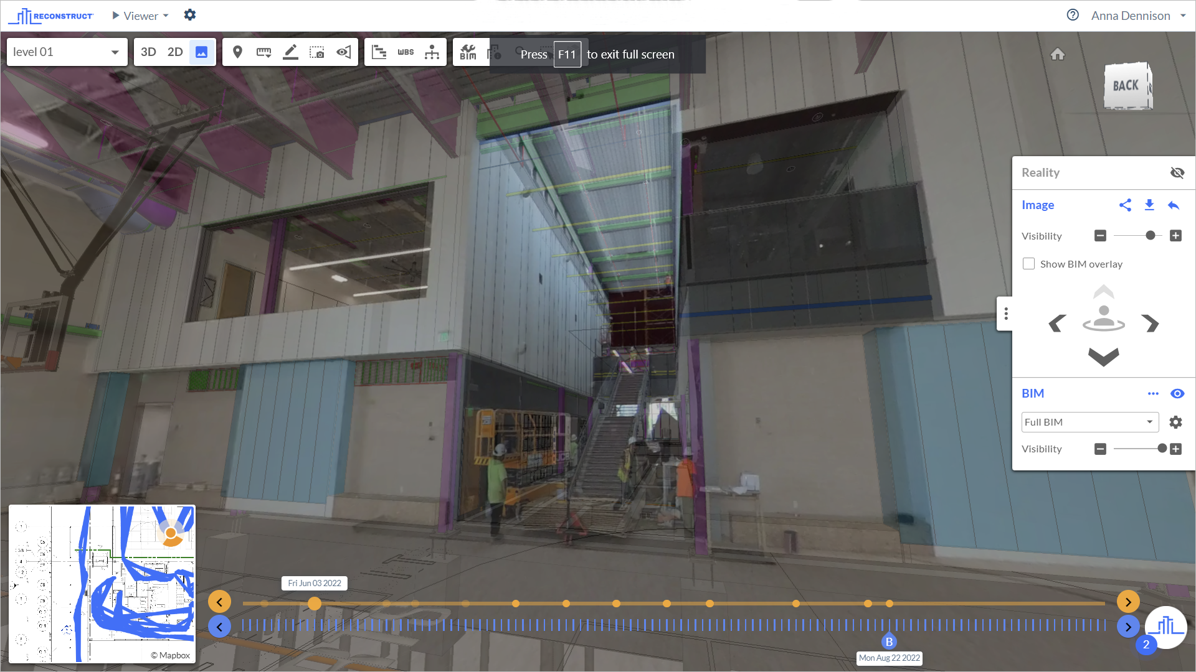The width and height of the screenshot is (1196, 672).
Task: Expand the Full BIM dropdown
Action: pos(1089,422)
